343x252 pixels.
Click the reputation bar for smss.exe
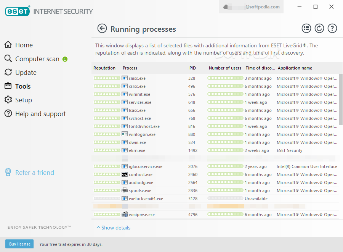tap(107, 78)
